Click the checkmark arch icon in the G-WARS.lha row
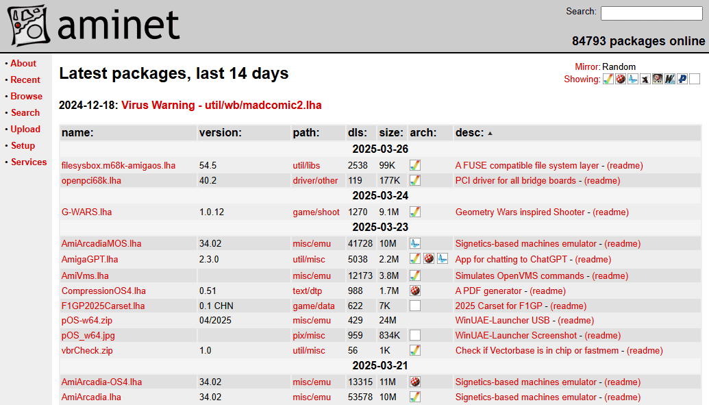 pos(415,212)
